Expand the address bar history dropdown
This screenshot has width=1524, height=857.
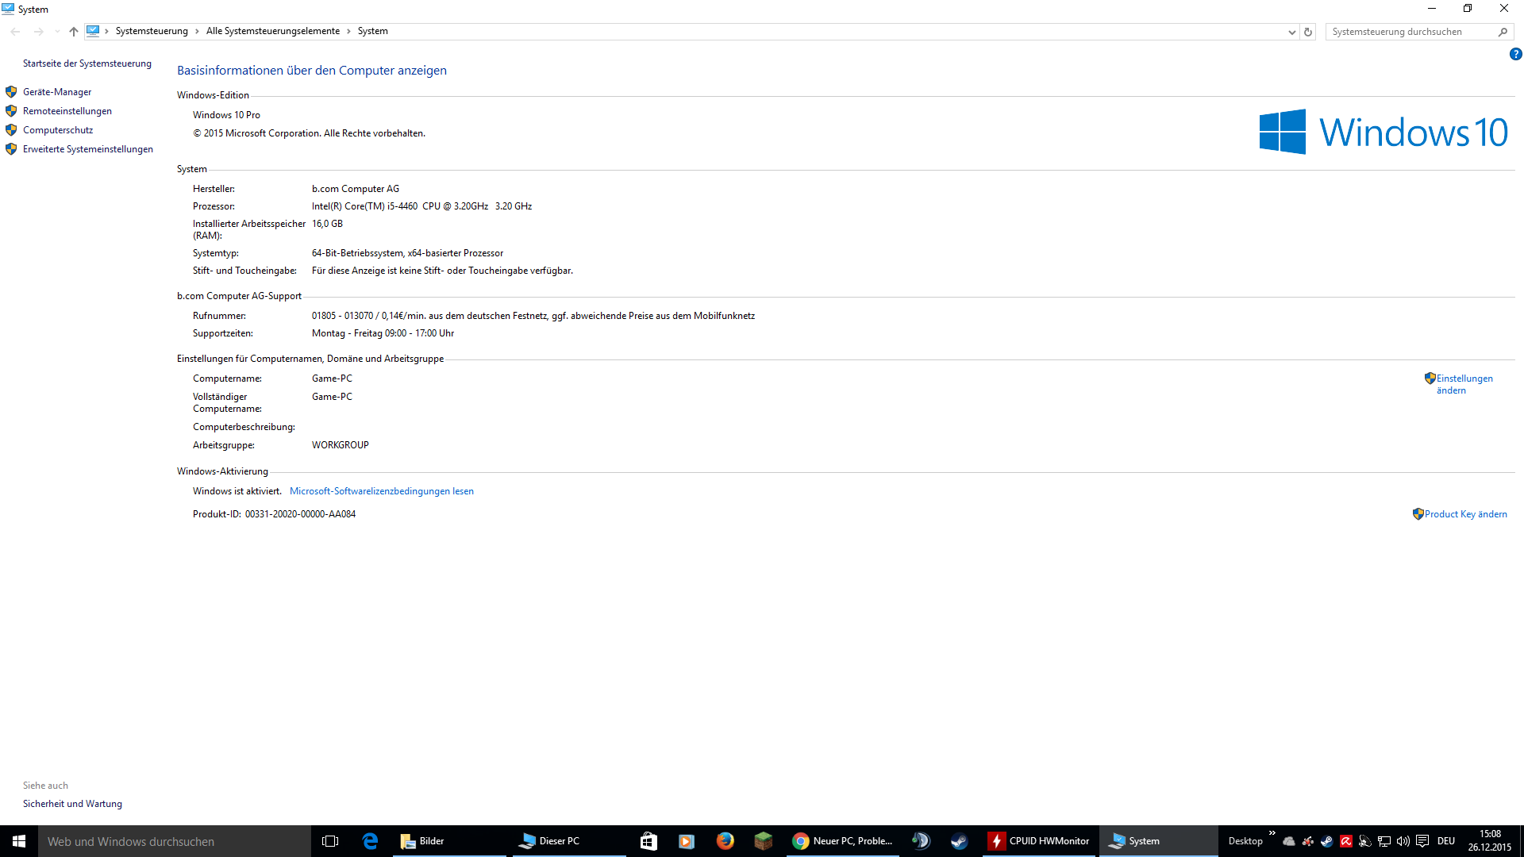coord(1291,32)
